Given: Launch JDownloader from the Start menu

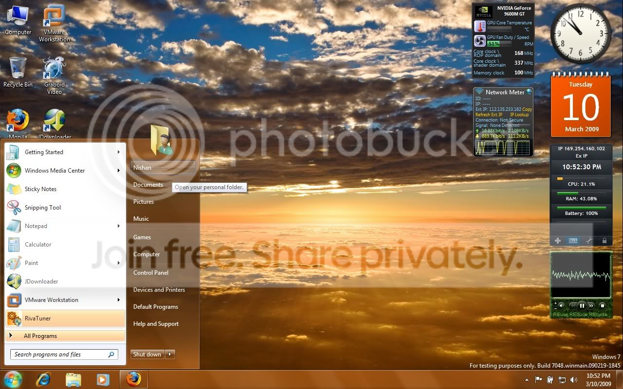Looking at the screenshot, I should point(65,282).
